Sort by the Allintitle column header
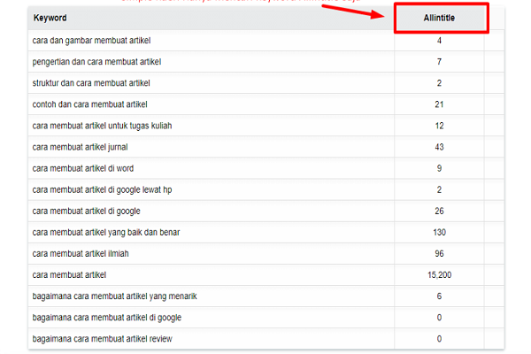 pyautogui.click(x=439, y=18)
